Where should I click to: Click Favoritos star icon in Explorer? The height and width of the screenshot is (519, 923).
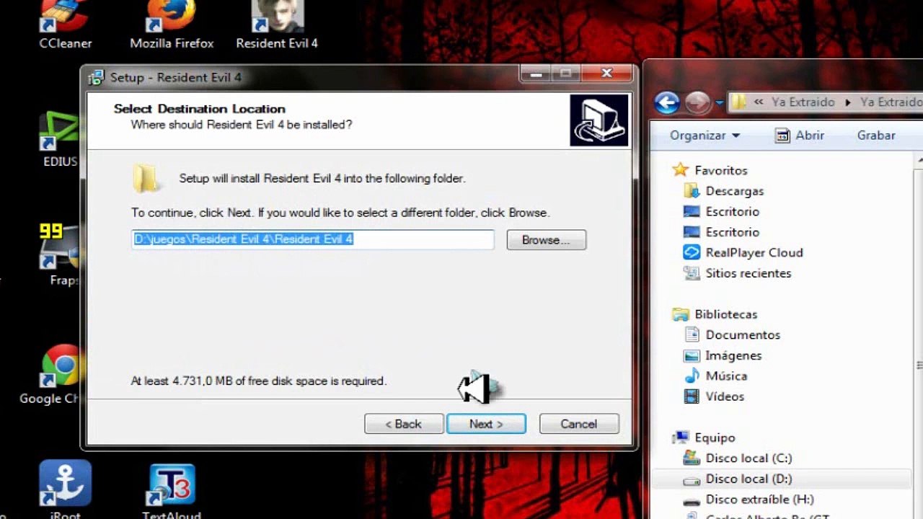coord(680,170)
